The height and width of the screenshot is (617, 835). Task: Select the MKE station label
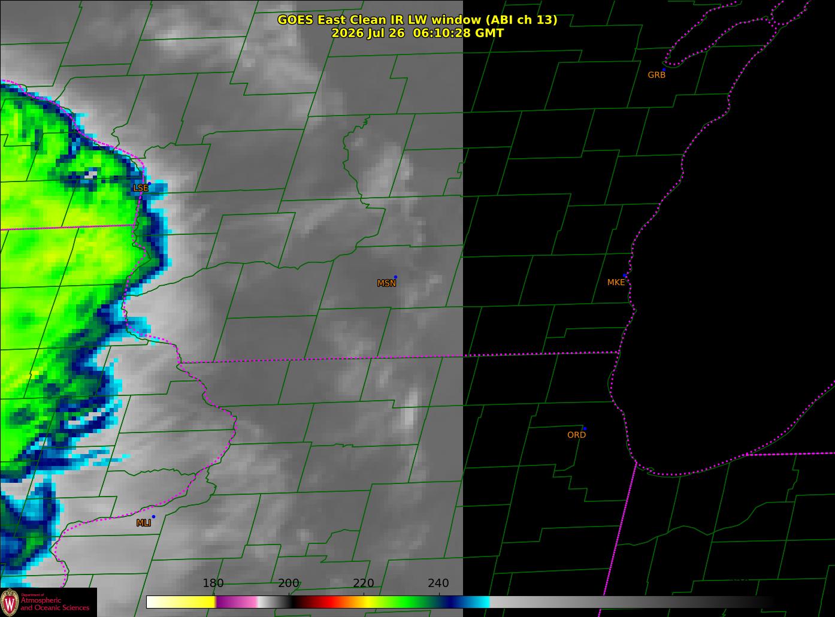(x=616, y=282)
